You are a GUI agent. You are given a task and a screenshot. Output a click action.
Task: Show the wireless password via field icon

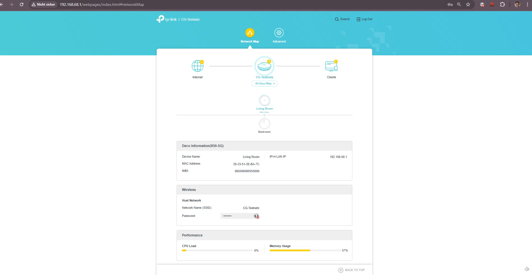coord(256,216)
